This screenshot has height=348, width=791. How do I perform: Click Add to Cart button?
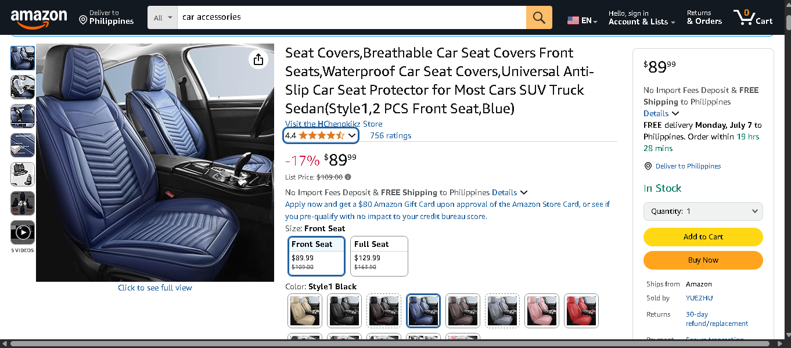tap(703, 237)
